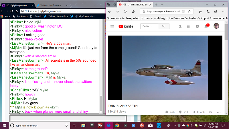Viewport: 229px width, 129px height.
Task: Select the This Island Earth Edge tab
Action: (x=135, y=5)
